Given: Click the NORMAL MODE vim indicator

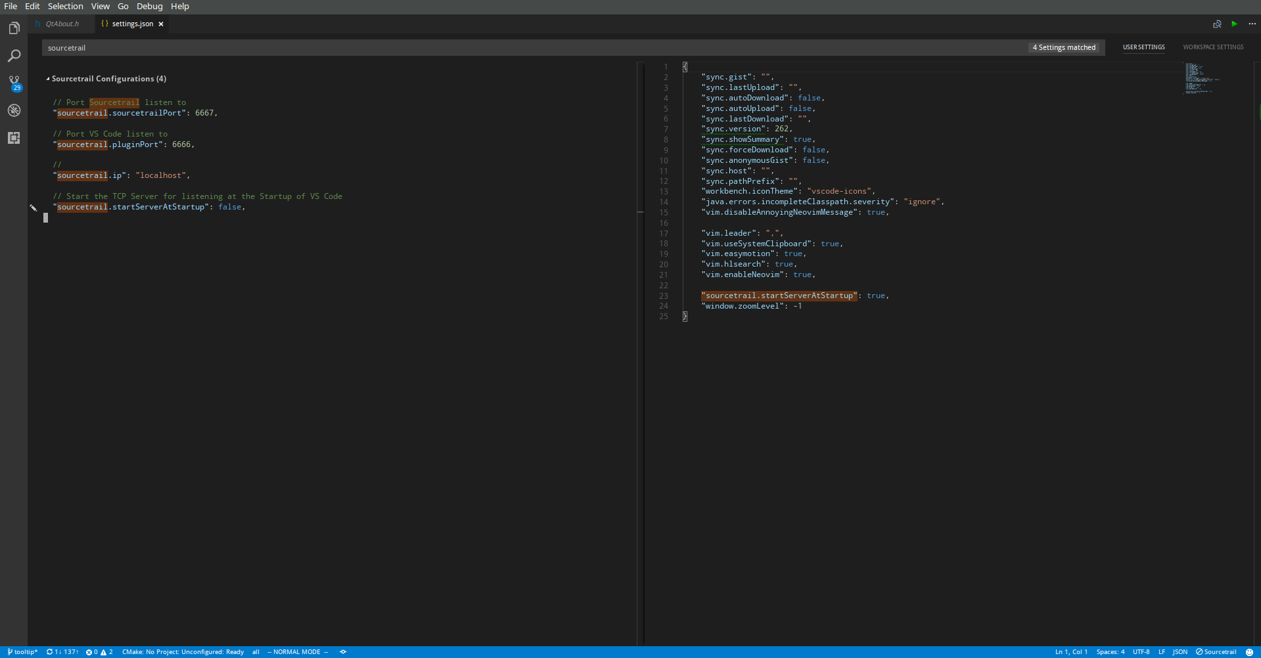Looking at the screenshot, I should (297, 652).
